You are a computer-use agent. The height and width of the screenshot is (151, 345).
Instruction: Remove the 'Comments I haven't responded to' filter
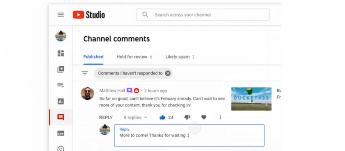coord(168,73)
